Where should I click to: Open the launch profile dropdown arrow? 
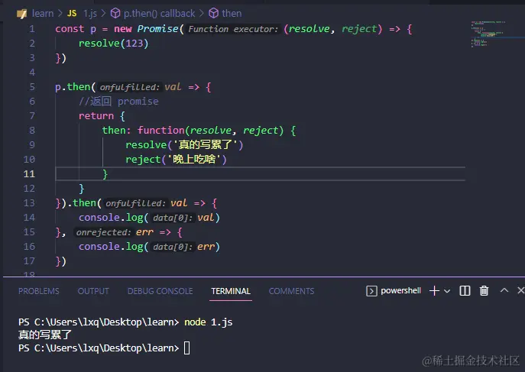447,291
